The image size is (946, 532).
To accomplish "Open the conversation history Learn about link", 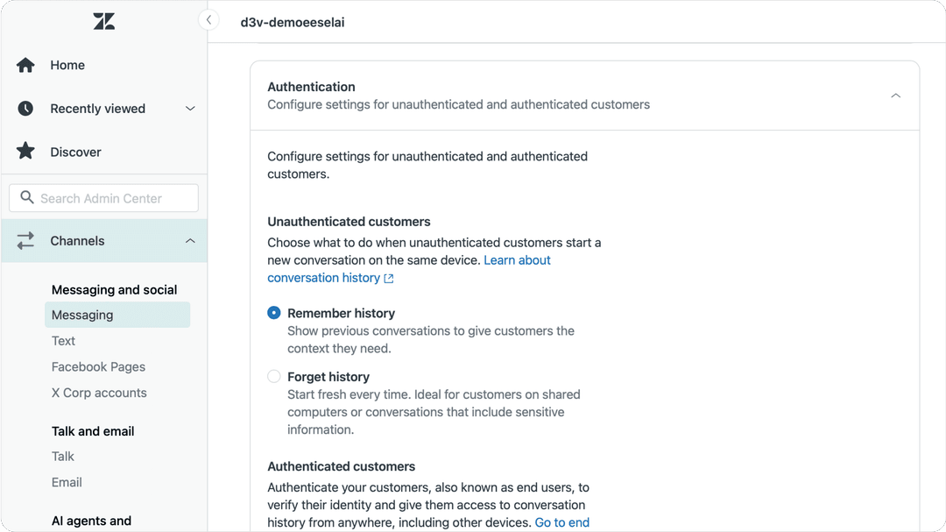I will (x=517, y=259).
